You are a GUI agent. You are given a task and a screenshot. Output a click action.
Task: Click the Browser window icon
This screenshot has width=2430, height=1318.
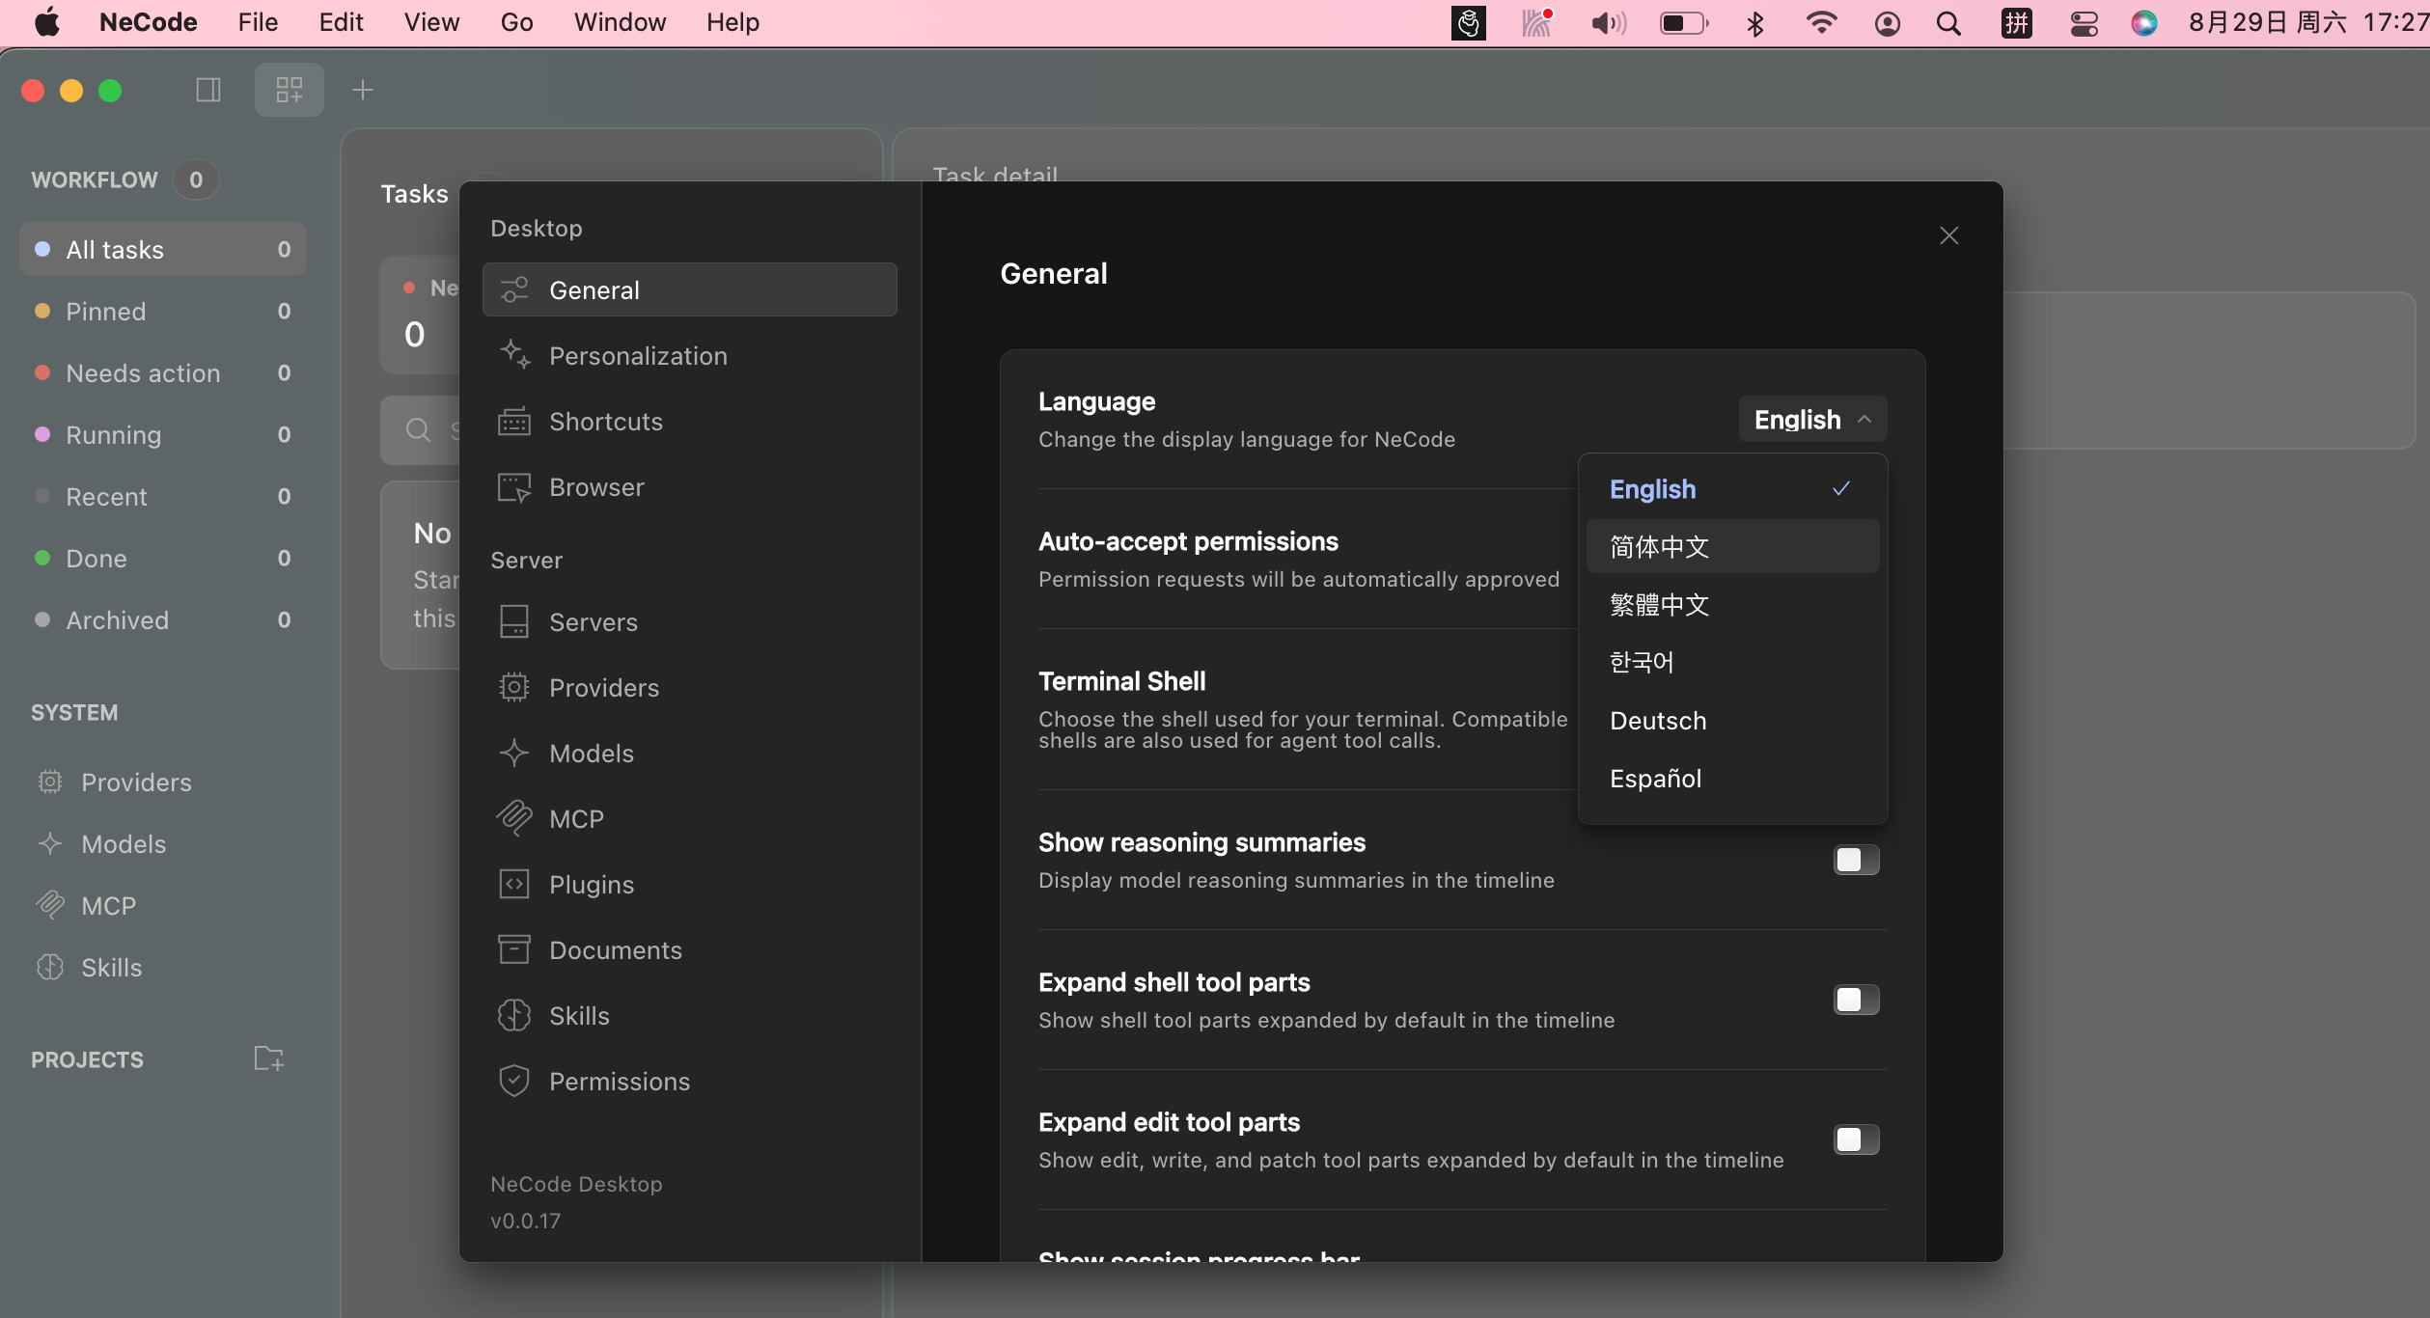514,486
